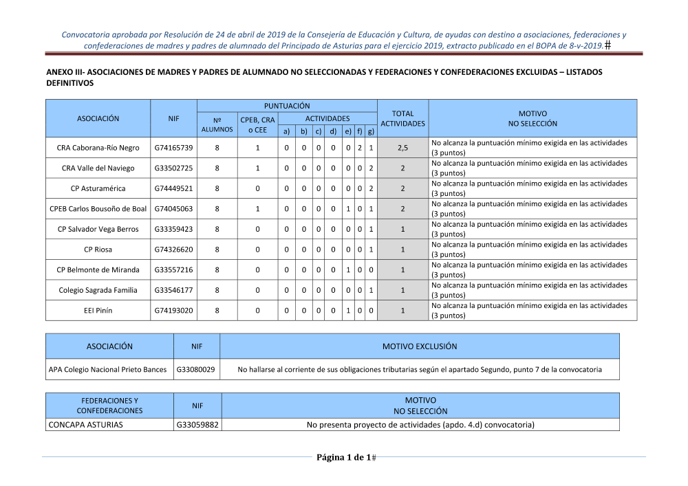Select the PUNTUACIÓN header cell
Screen dimensions: 688x486
click(x=287, y=106)
